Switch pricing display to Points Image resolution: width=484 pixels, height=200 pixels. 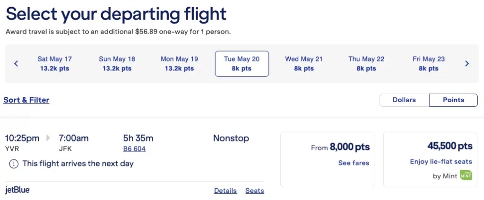(x=453, y=100)
